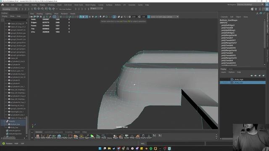Click the Normals shelf button
The height and width of the screenshot is (151, 269).
point(54,136)
